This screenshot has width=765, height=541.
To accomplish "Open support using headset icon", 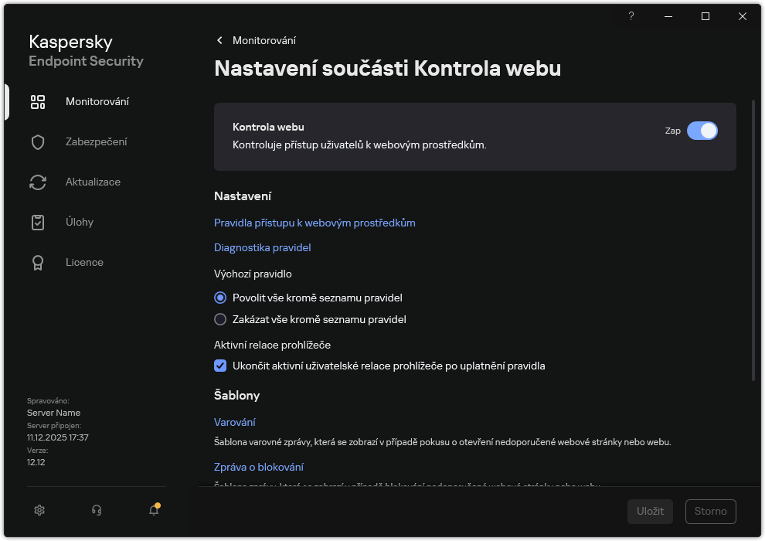I will tap(96, 510).
